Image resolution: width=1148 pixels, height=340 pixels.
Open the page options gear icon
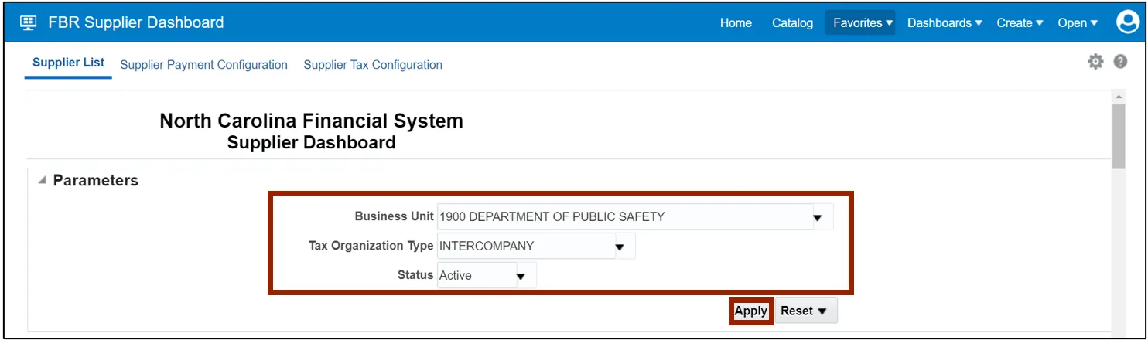pyautogui.click(x=1095, y=63)
